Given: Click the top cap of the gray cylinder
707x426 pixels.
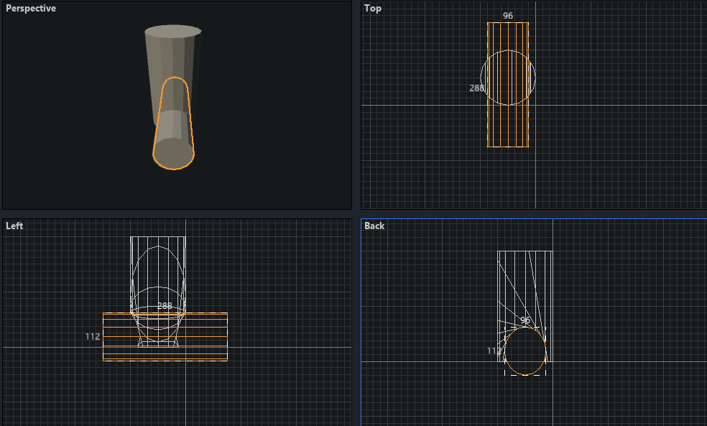Looking at the screenshot, I should click(x=172, y=32).
